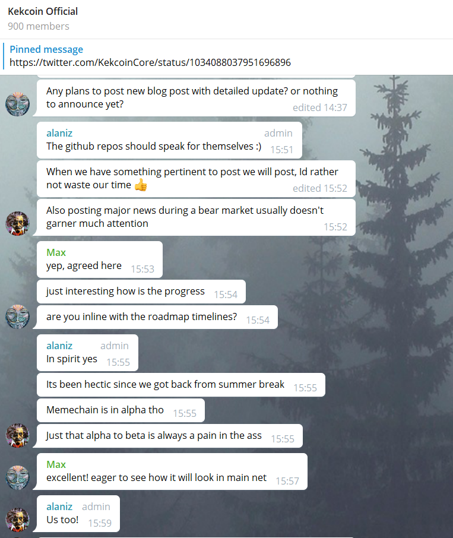The height and width of the screenshot is (538, 453).
Task: Open alaniz avatar beside alpha to beta message
Action: click(17, 435)
